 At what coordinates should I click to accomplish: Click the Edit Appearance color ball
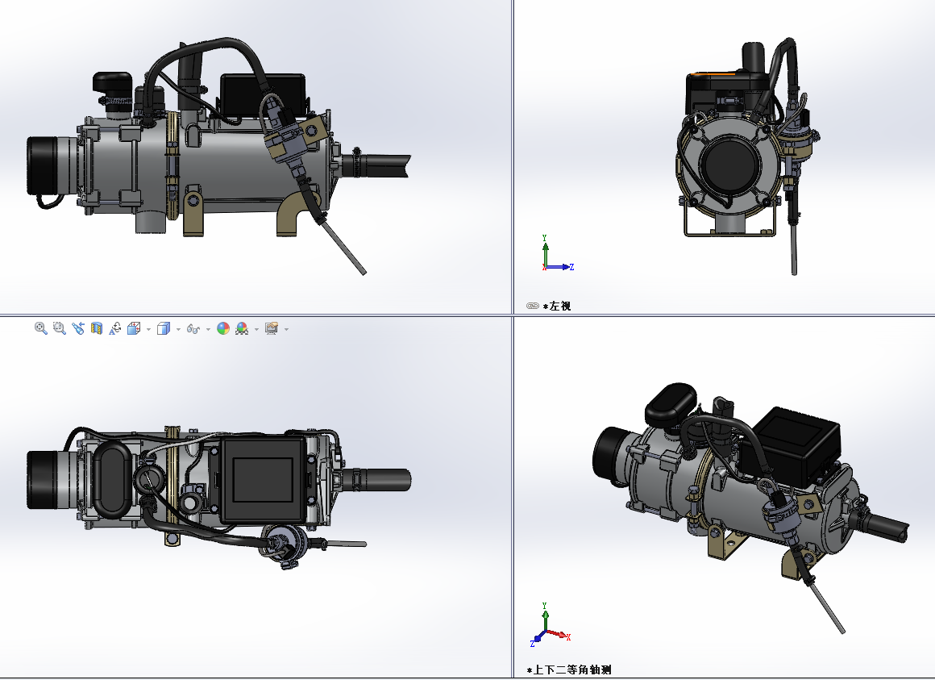click(223, 328)
